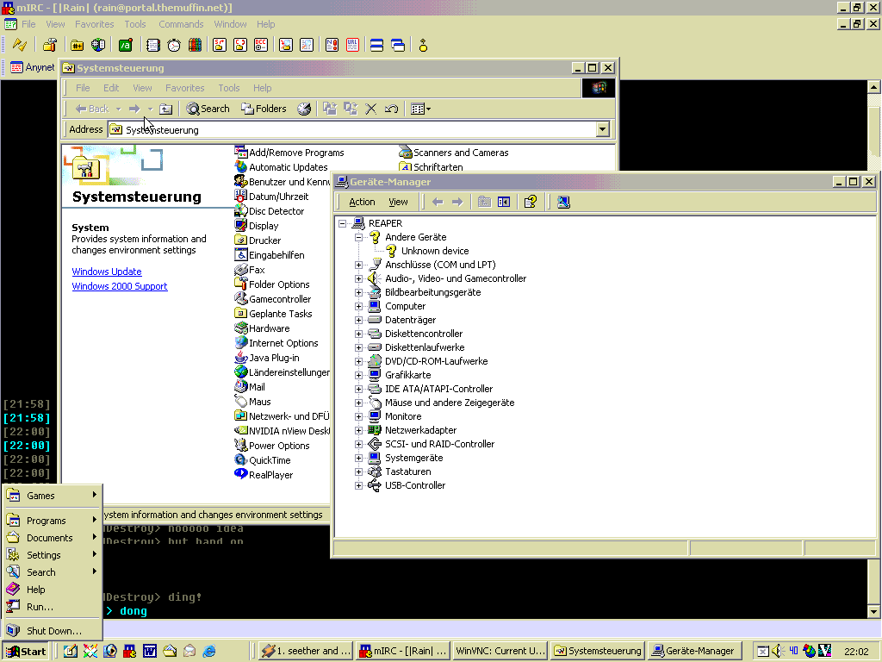Click the mIRC notify list icon
This screenshot has width=882, height=662.
[332, 45]
